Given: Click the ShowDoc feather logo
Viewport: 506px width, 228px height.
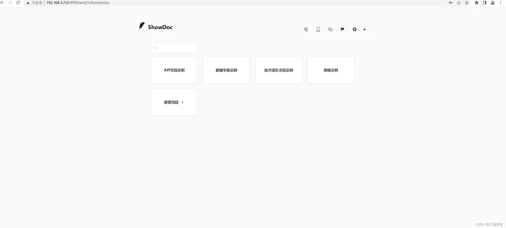Looking at the screenshot, I should pos(142,26).
